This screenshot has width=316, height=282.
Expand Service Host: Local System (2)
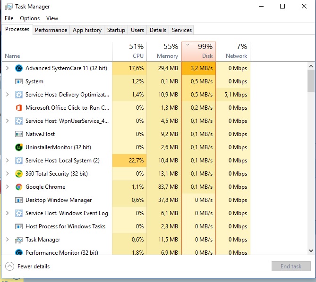point(8,160)
